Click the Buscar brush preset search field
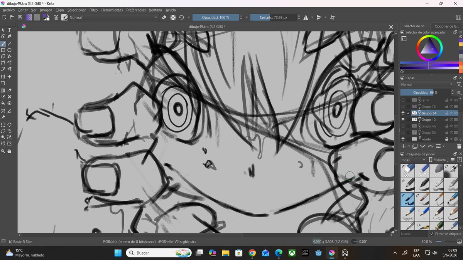Screen dimensions: 463x260 coord(414,234)
